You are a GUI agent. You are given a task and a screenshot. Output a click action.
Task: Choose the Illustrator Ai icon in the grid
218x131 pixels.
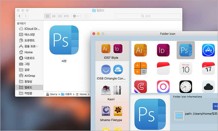[140, 50]
